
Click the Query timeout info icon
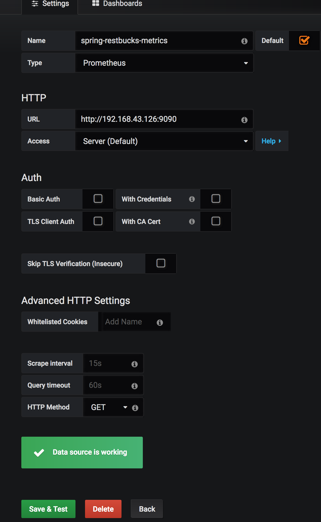click(x=135, y=386)
